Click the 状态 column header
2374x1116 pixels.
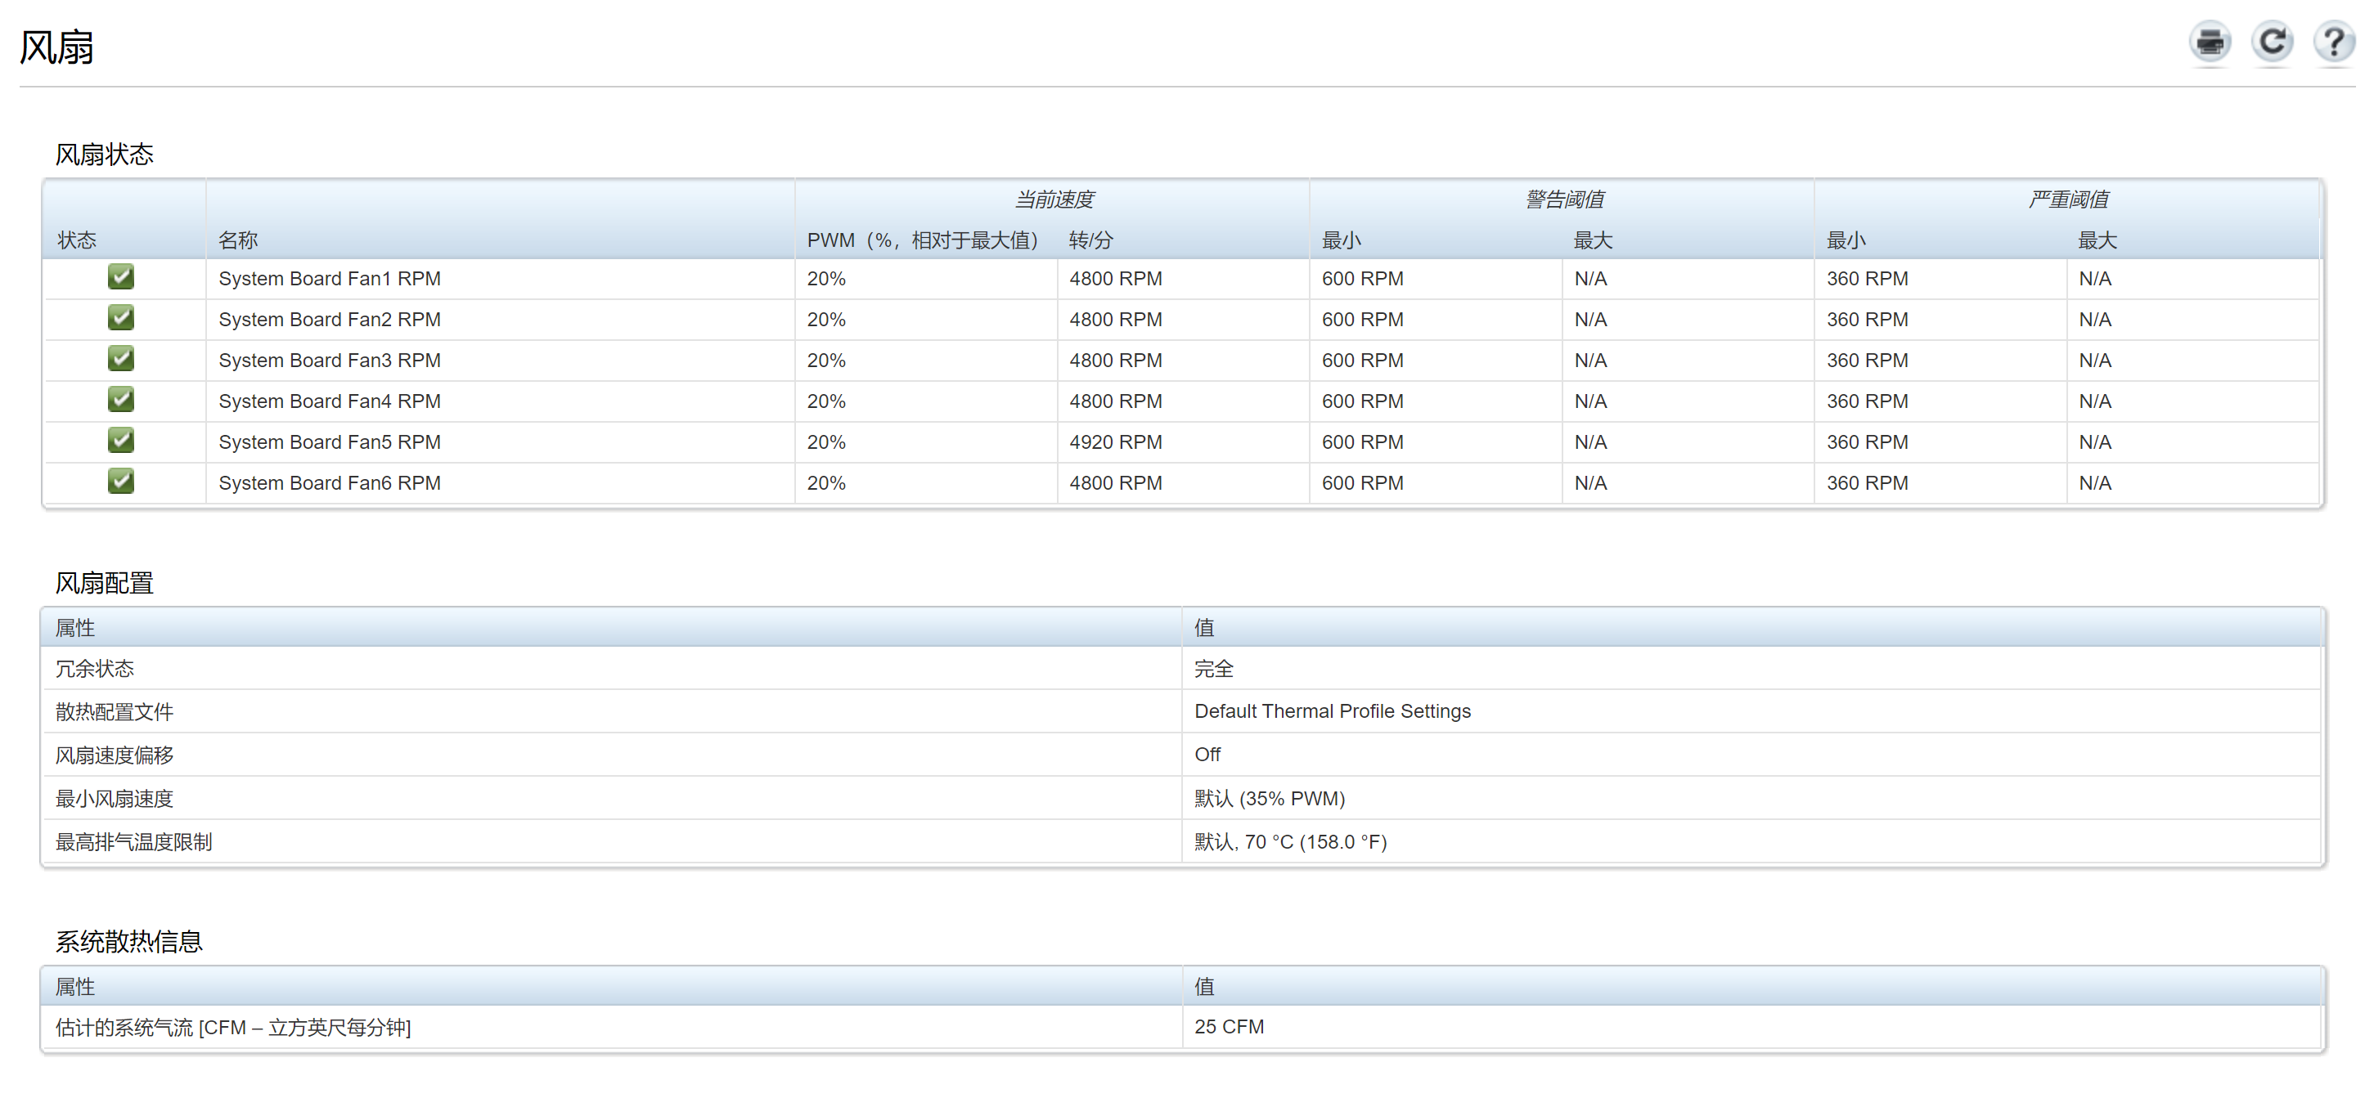click(x=77, y=241)
